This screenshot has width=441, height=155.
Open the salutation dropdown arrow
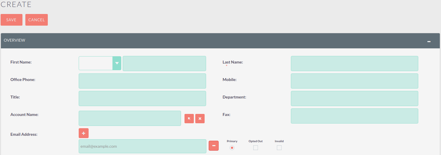(x=117, y=63)
